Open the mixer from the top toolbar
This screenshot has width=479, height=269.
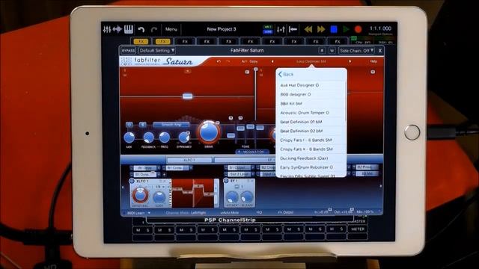tap(107, 29)
